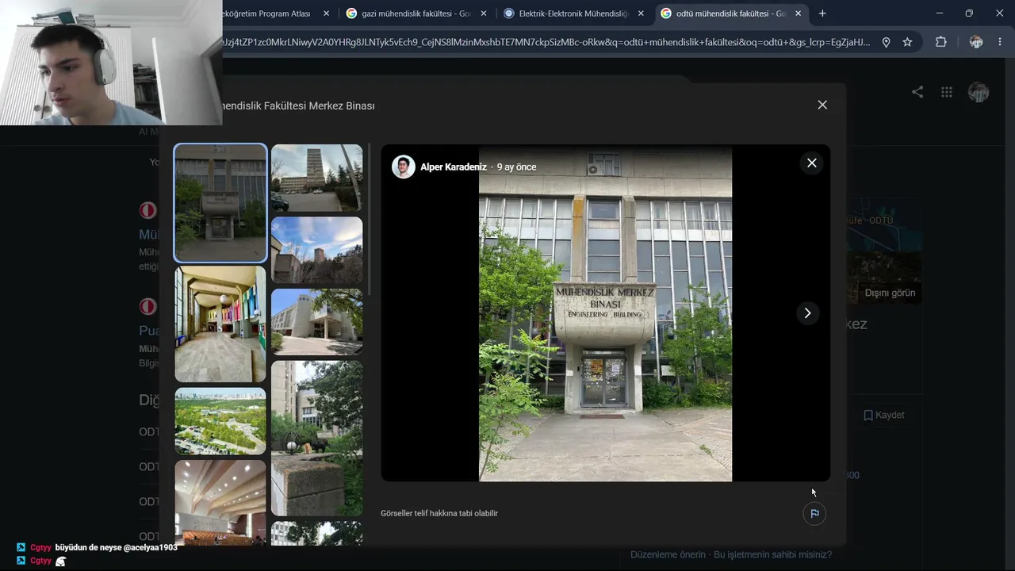
Task: Open the location permission icon in address bar
Action: (x=887, y=42)
